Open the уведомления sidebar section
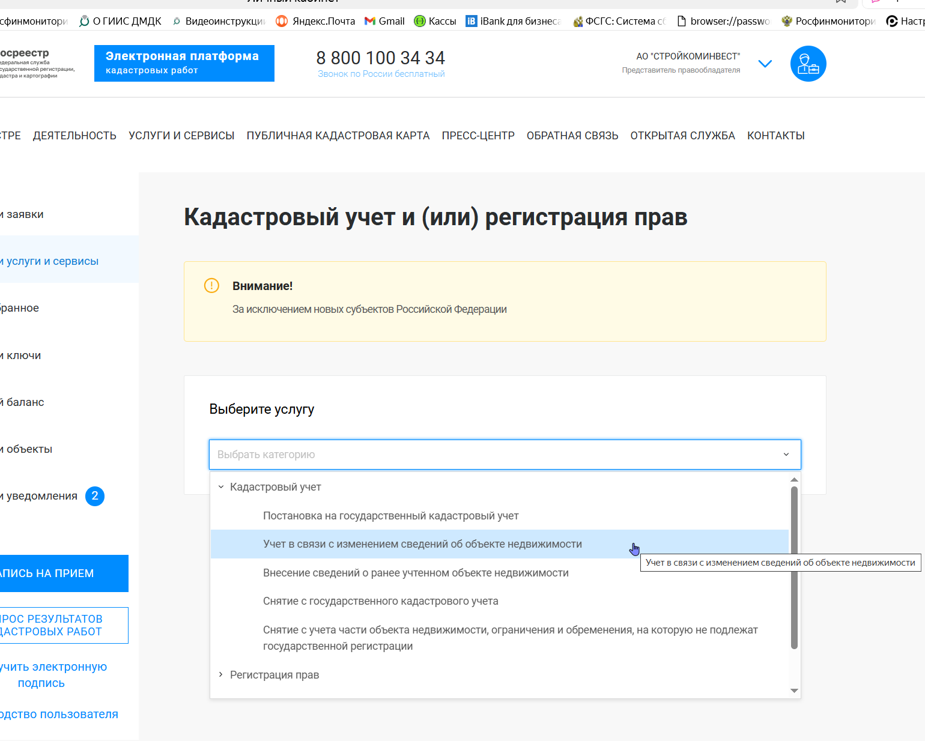 tap(39, 496)
